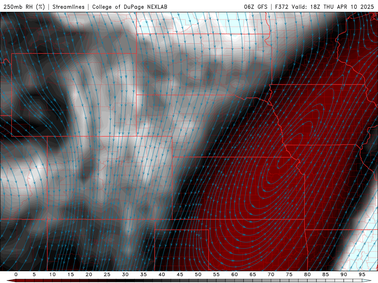Click the color scale label "10"
The height and width of the screenshot is (283, 378).
pyautogui.click(x=52, y=275)
